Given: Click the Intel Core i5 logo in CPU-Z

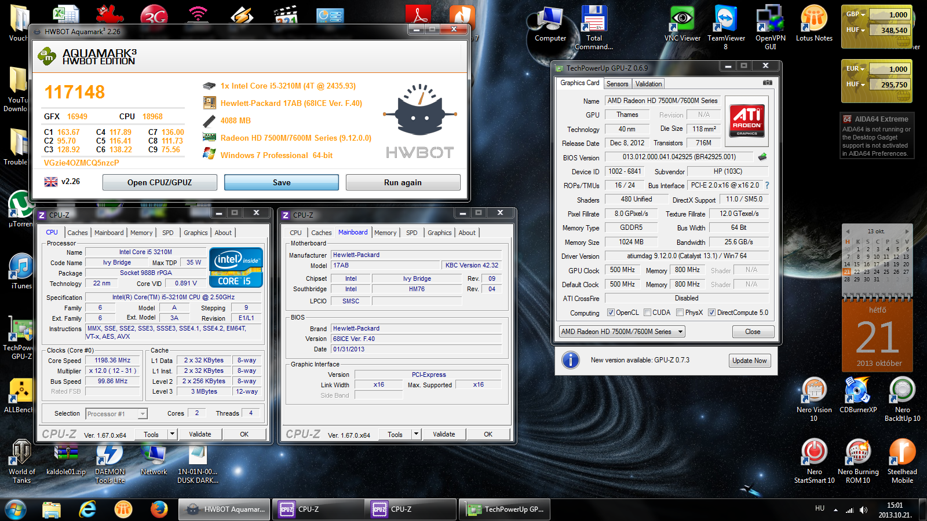Looking at the screenshot, I should point(236,267).
